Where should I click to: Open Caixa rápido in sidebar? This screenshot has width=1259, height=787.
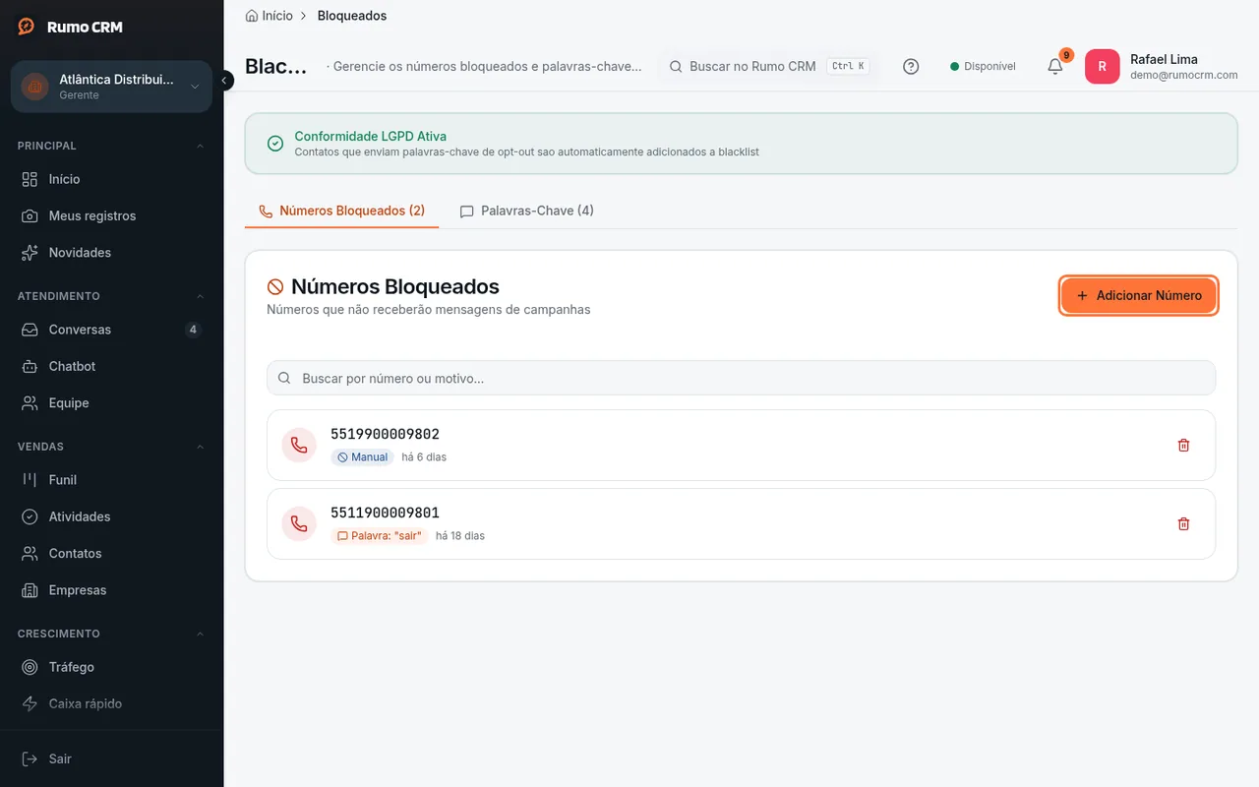pyautogui.click(x=111, y=703)
